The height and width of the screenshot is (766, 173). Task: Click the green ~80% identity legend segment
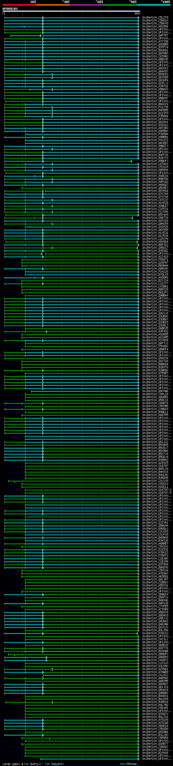click(120, 5)
